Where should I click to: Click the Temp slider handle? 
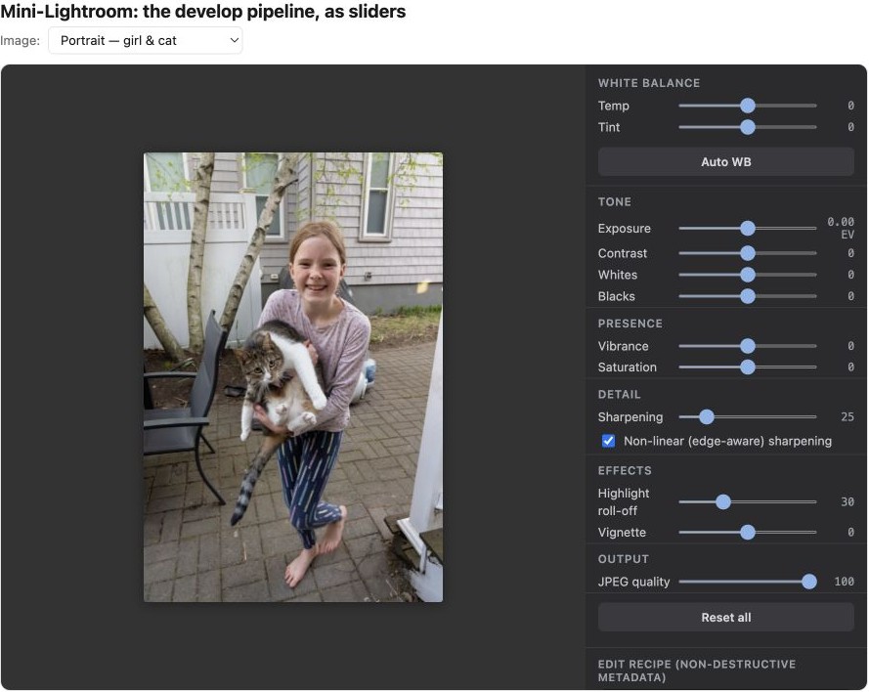(x=748, y=106)
